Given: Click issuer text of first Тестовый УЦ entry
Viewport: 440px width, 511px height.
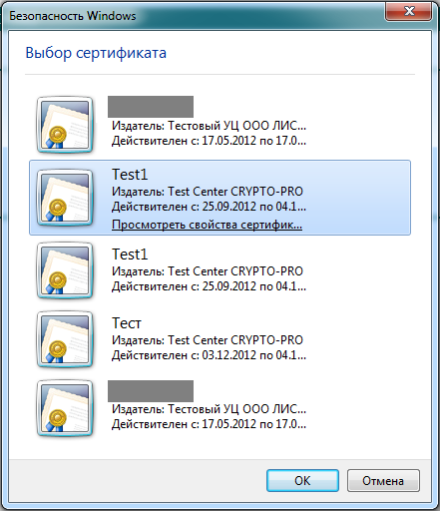Looking at the screenshot, I should point(209,126).
